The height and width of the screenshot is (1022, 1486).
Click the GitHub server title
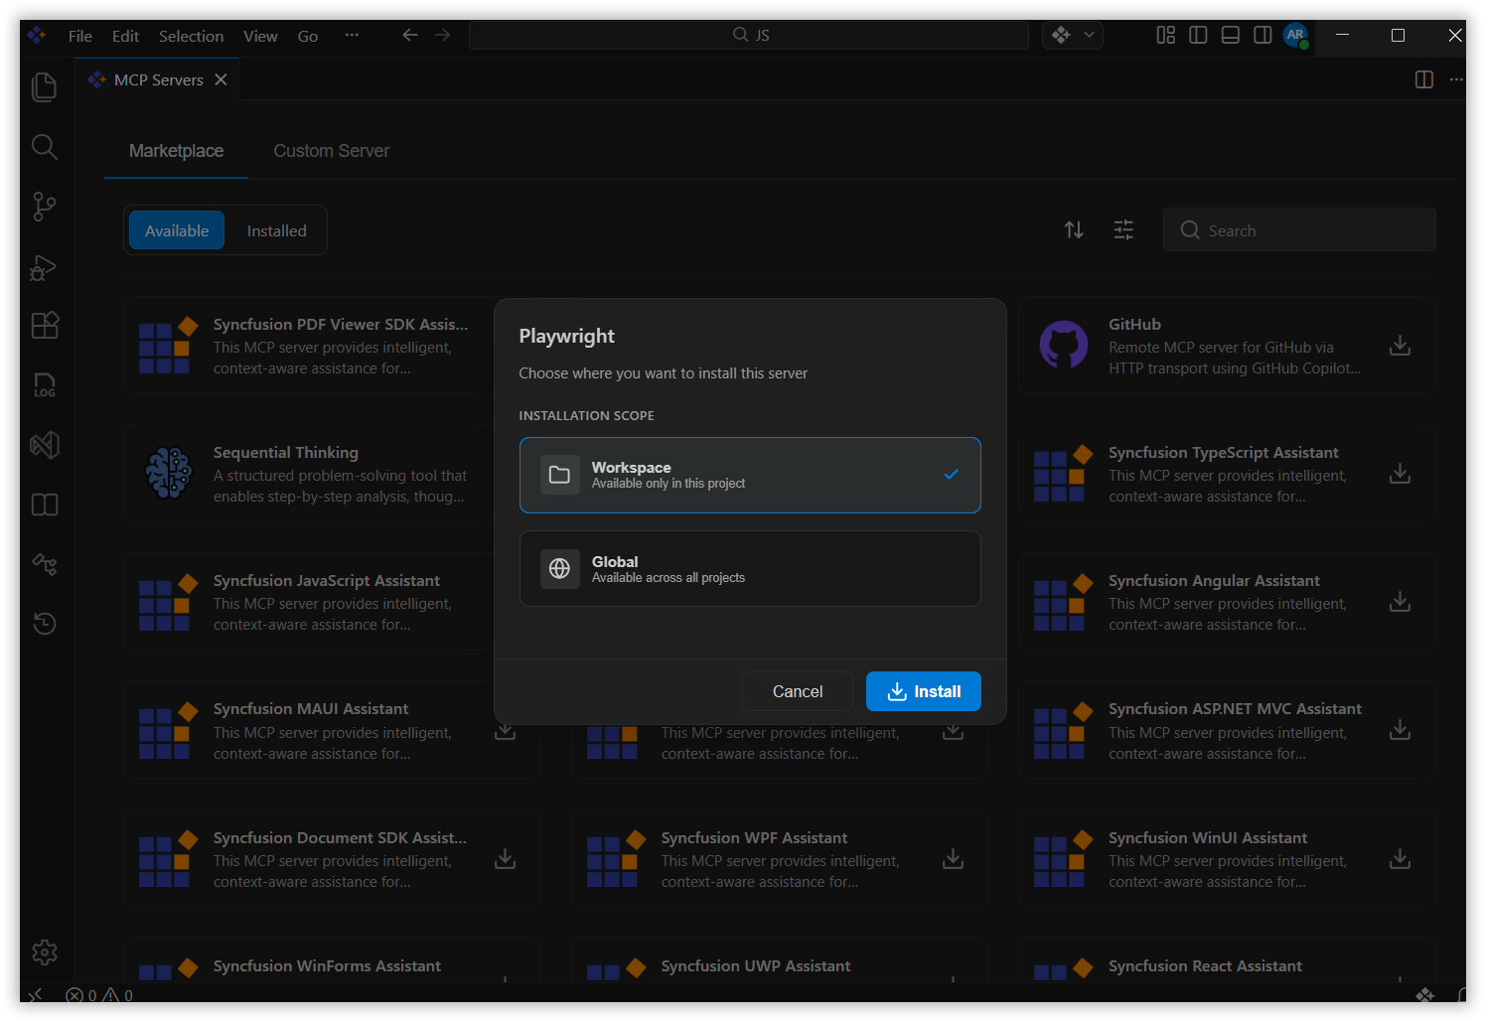point(1134,325)
